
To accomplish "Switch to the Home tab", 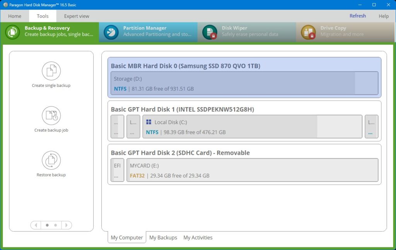I will [x=15, y=16].
